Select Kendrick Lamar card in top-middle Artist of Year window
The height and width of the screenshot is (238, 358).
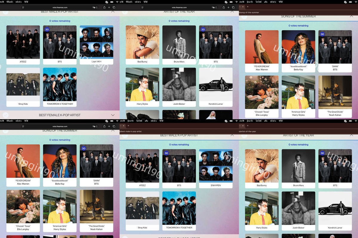click(x=216, y=87)
